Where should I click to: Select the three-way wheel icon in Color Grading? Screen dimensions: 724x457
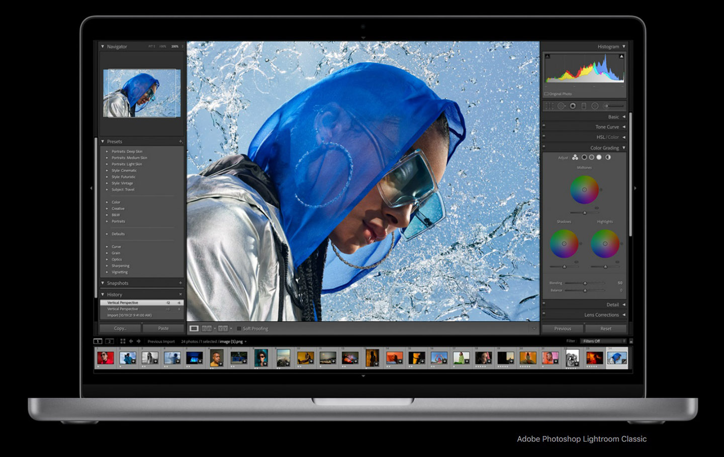(x=575, y=157)
